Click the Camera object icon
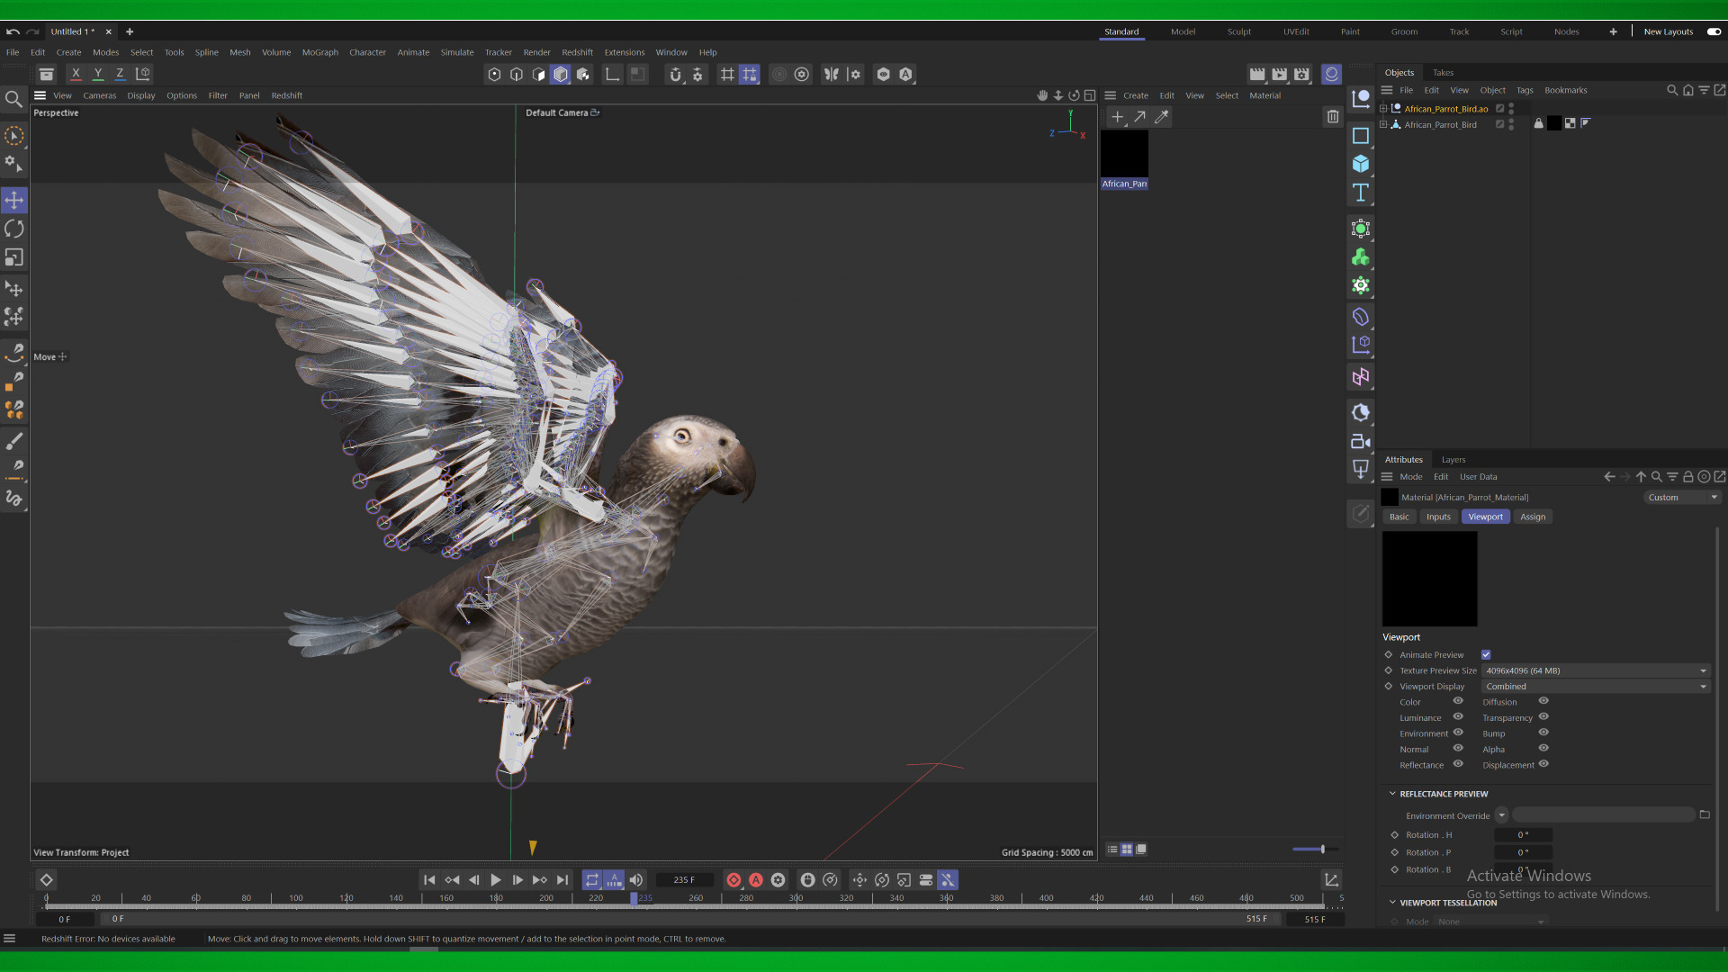The height and width of the screenshot is (972, 1728). click(1361, 441)
